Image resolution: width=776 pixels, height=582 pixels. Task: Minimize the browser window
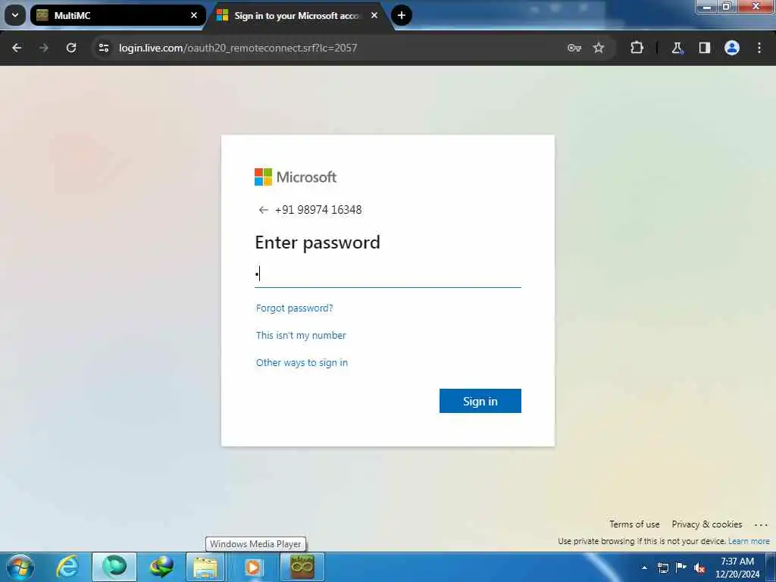(707, 6)
